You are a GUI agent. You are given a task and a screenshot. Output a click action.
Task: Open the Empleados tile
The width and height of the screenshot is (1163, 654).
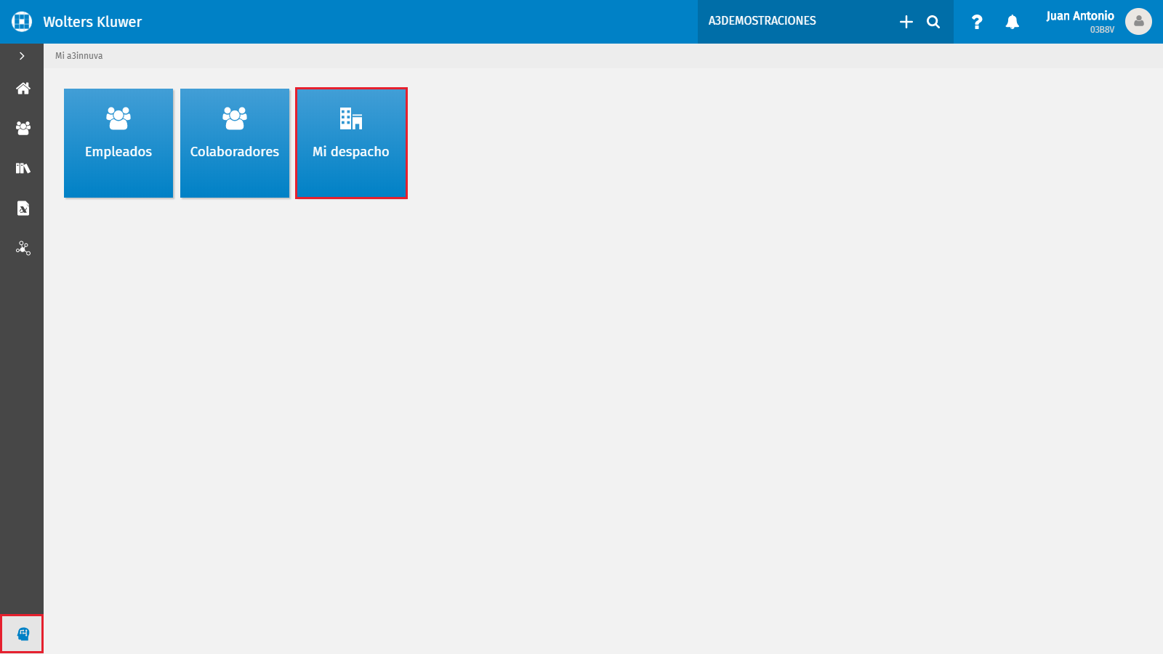click(x=118, y=143)
